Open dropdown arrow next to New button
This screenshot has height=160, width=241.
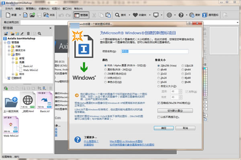[x=20, y=15]
